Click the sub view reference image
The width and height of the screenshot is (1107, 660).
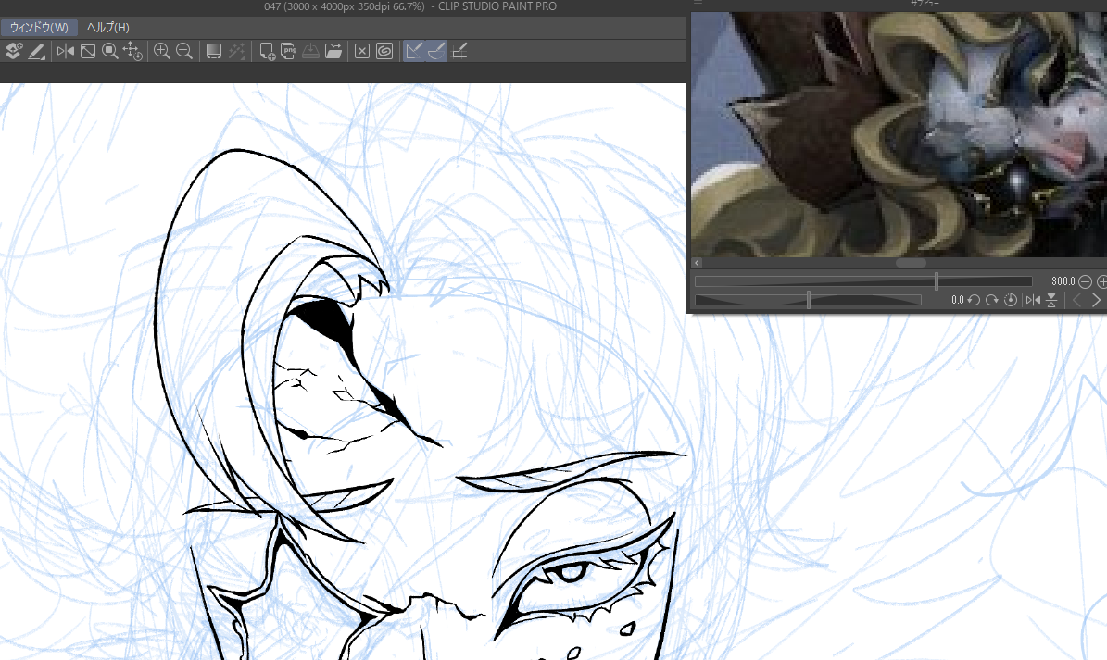click(x=899, y=134)
